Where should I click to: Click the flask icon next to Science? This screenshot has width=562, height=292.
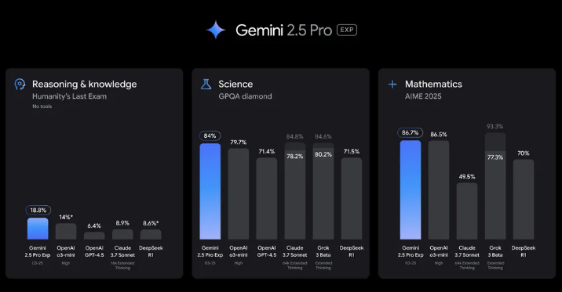(x=206, y=85)
